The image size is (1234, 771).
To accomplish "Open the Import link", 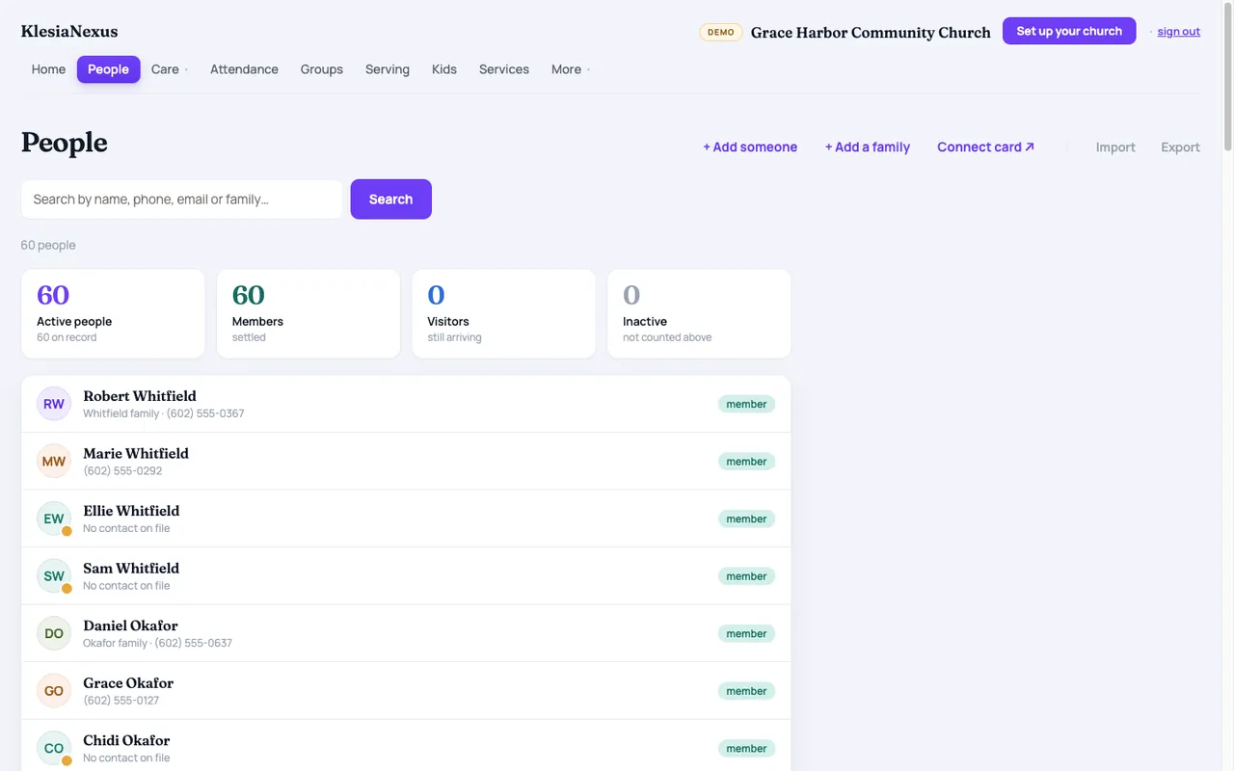I will click(x=1115, y=147).
